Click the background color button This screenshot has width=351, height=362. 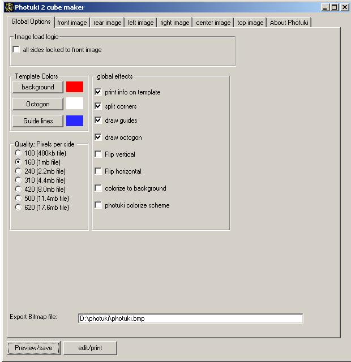[38, 87]
